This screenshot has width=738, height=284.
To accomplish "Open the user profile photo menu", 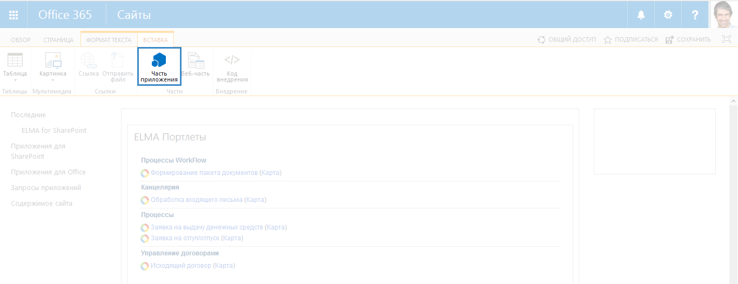I will 723,15.
